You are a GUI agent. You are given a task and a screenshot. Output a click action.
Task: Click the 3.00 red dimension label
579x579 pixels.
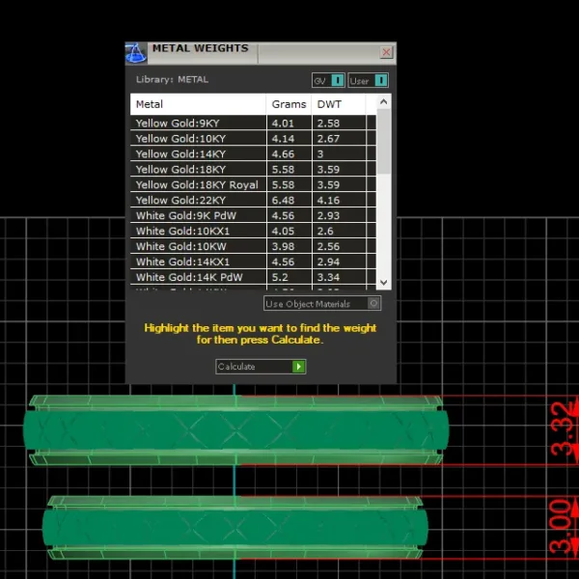click(561, 527)
